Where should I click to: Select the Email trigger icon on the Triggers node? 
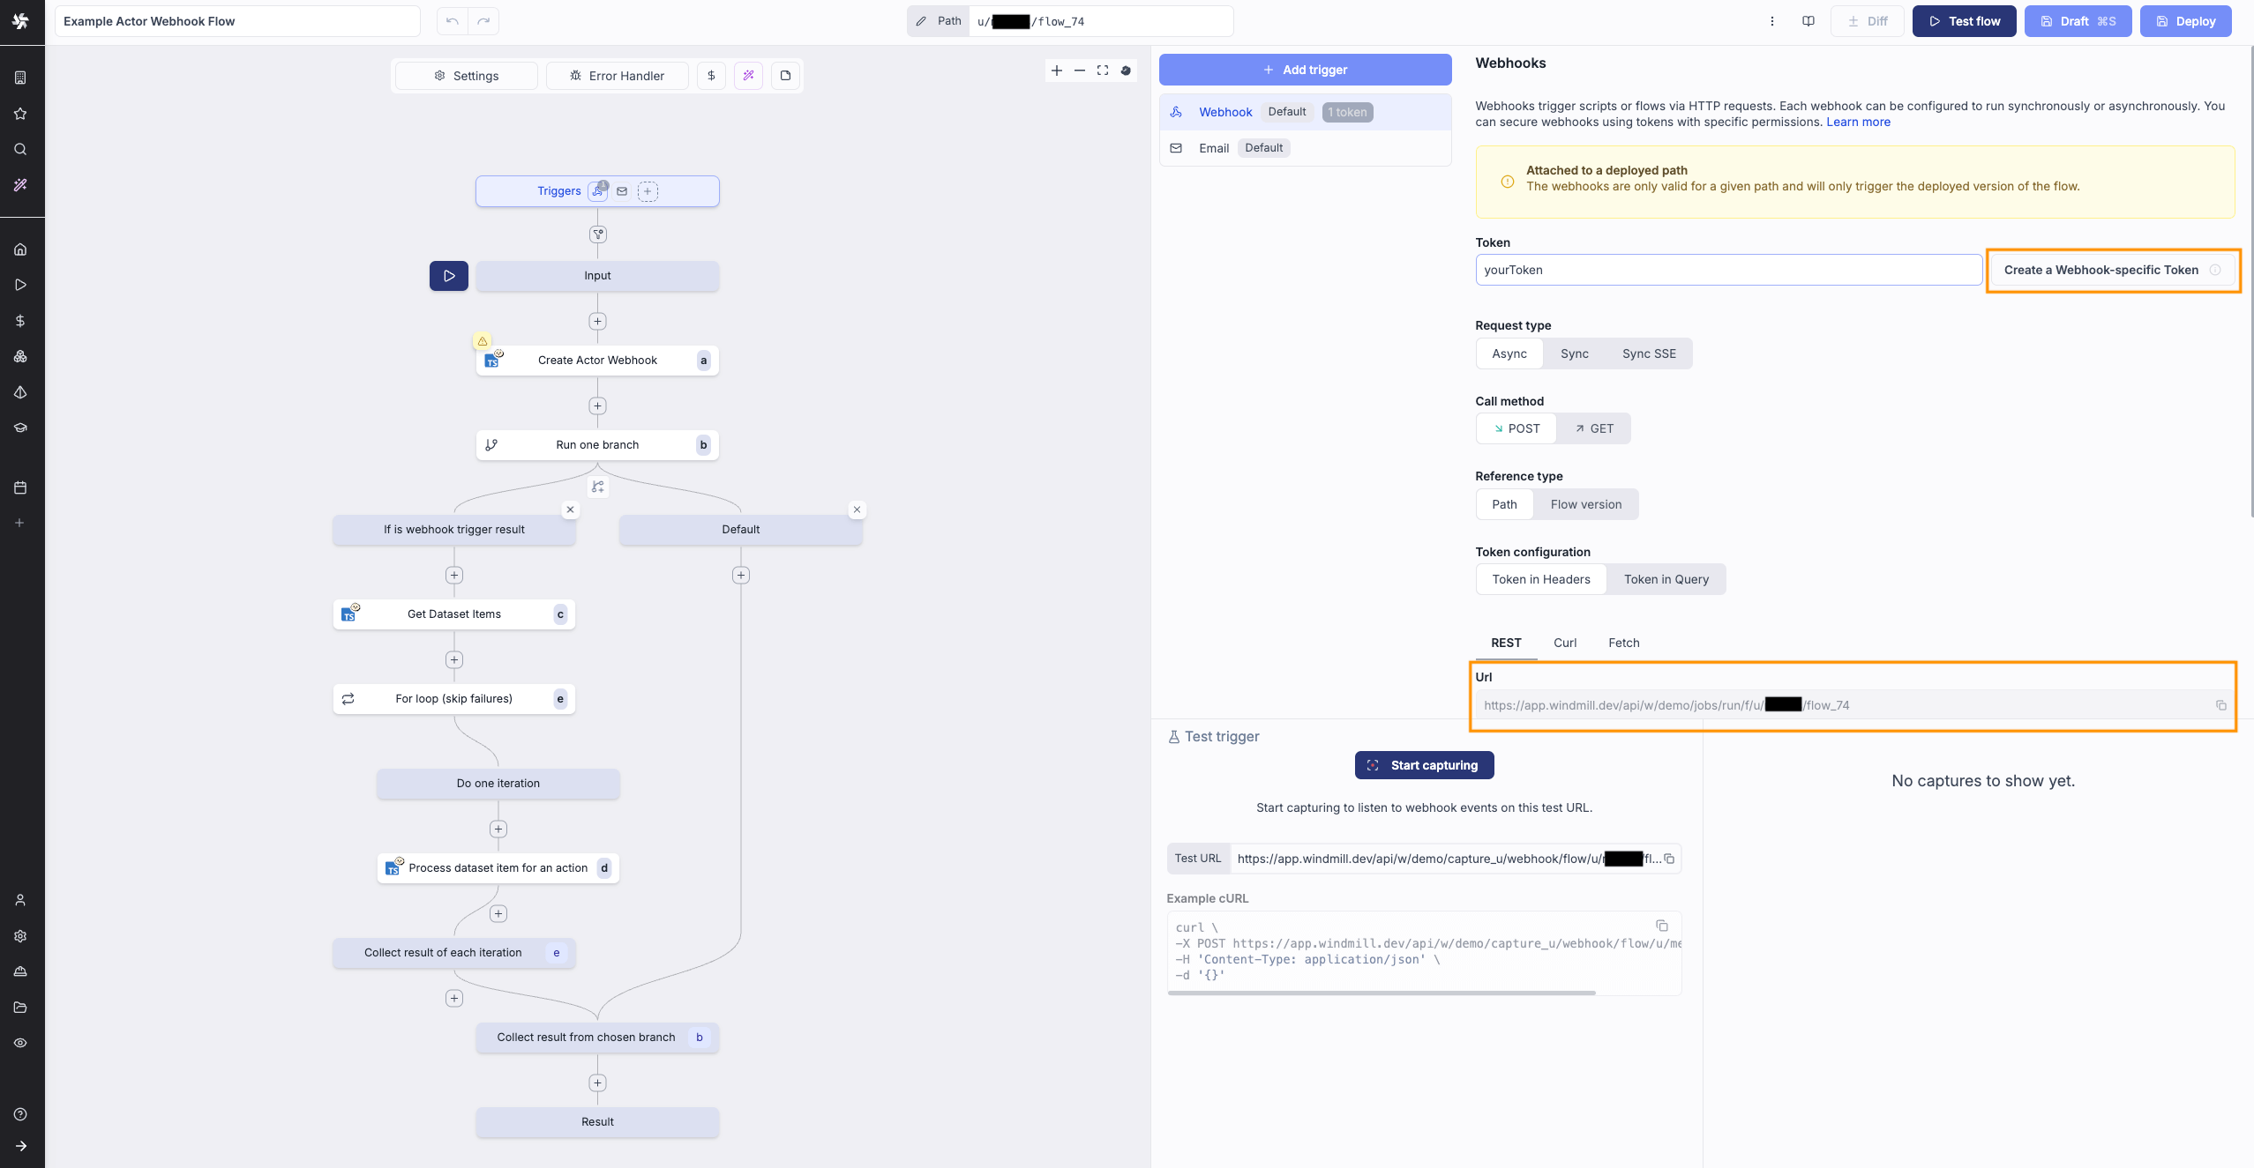(623, 191)
